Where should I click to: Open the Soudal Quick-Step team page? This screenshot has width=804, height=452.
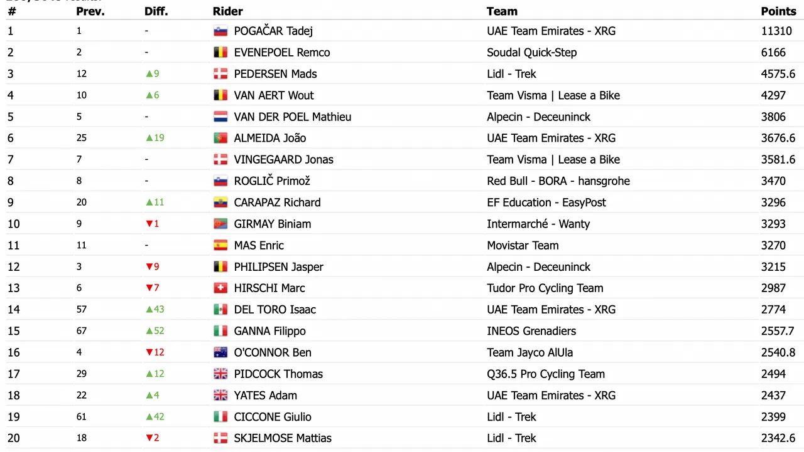[531, 53]
